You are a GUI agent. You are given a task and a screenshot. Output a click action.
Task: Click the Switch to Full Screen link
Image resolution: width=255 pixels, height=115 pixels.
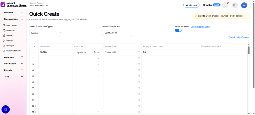click(239, 37)
